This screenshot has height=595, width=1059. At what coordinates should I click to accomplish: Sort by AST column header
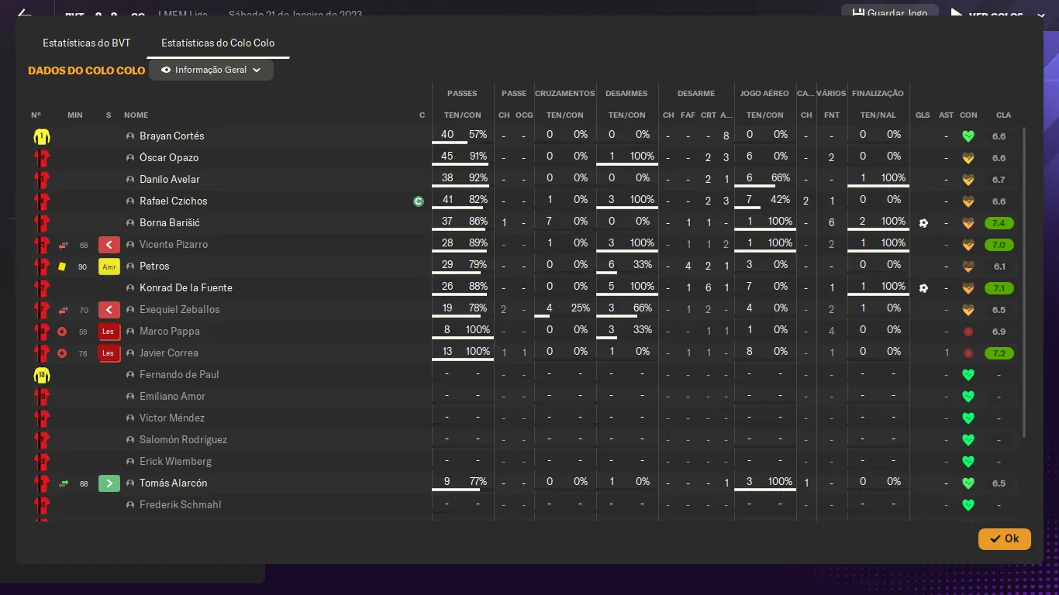947,115
